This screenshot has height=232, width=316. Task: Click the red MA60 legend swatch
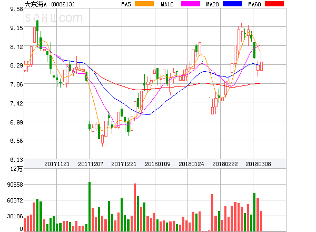pyautogui.click(x=274, y=4)
